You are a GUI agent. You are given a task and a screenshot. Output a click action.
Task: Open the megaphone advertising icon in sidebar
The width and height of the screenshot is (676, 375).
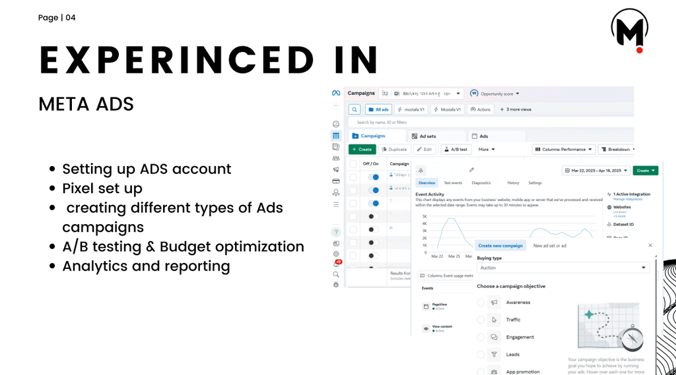tap(336, 169)
